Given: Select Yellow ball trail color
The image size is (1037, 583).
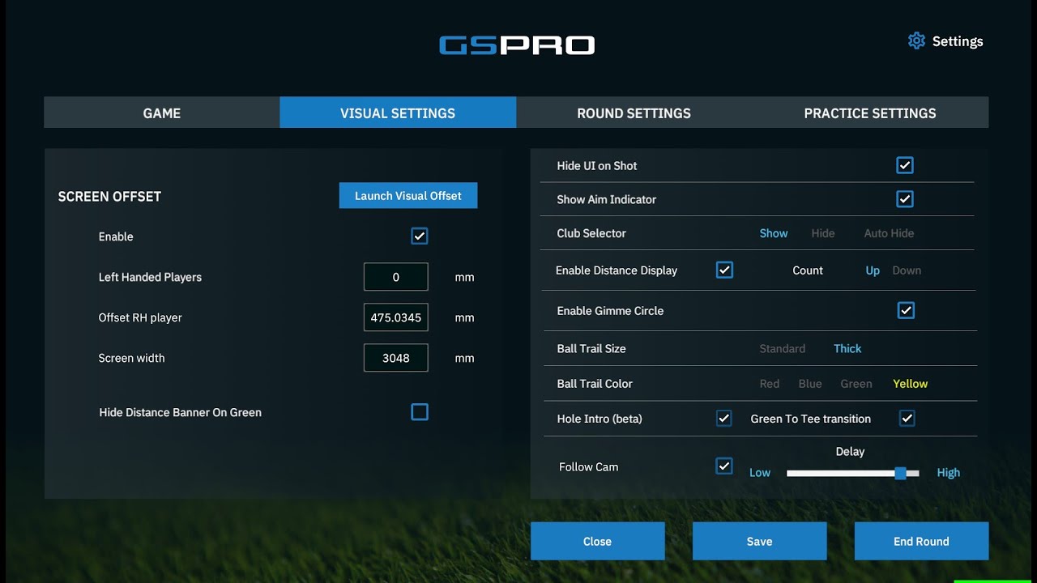Looking at the screenshot, I should click(x=911, y=384).
